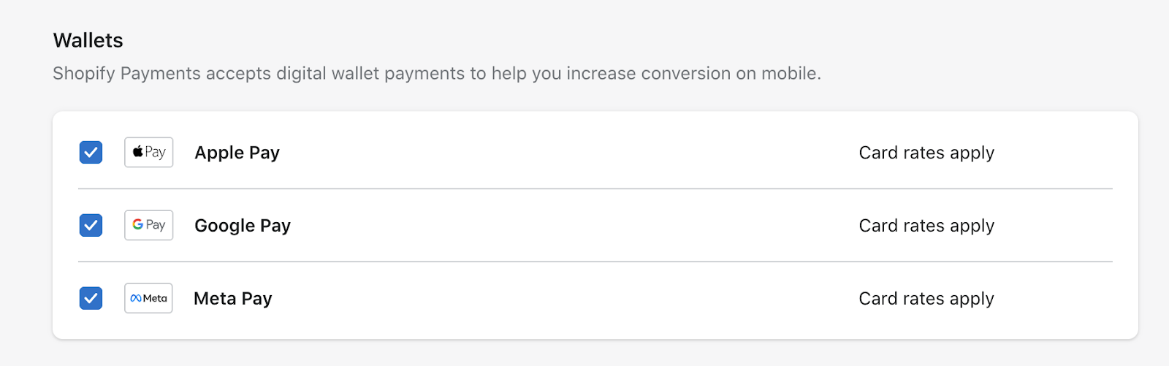Screen dimensions: 1169x366
Task: Click the Wallets section heading
Action: 88,41
